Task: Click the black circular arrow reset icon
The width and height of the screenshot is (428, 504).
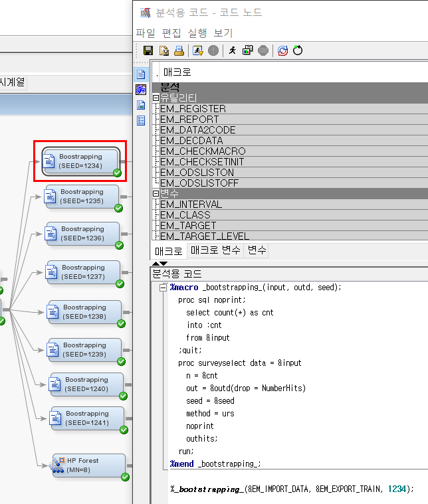Action: 298,50
